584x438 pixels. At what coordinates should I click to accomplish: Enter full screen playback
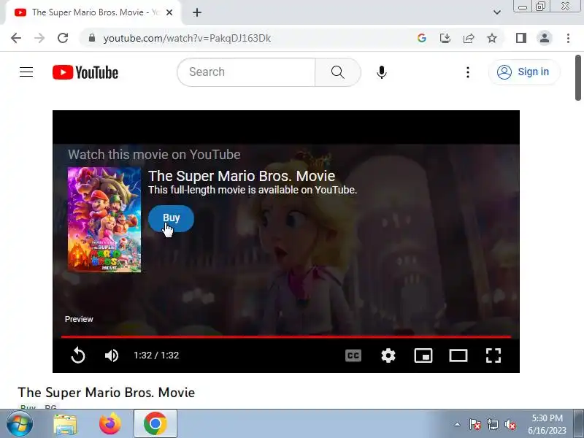[493, 356]
